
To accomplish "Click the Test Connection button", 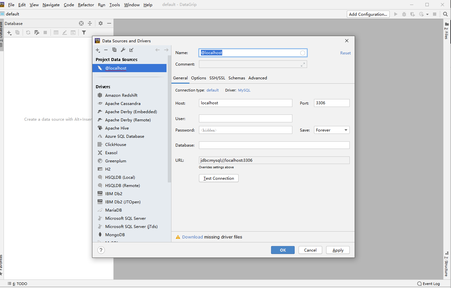I will (219, 178).
